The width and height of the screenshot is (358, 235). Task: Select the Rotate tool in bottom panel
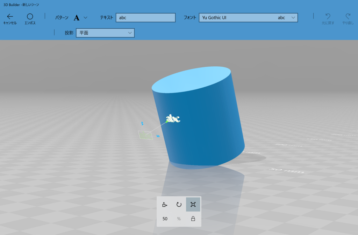click(179, 205)
